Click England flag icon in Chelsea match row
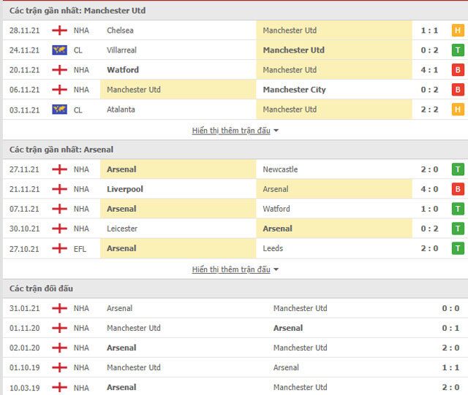Screen dimensions: 468x395 pyautogui.click(x=59, y=31)
